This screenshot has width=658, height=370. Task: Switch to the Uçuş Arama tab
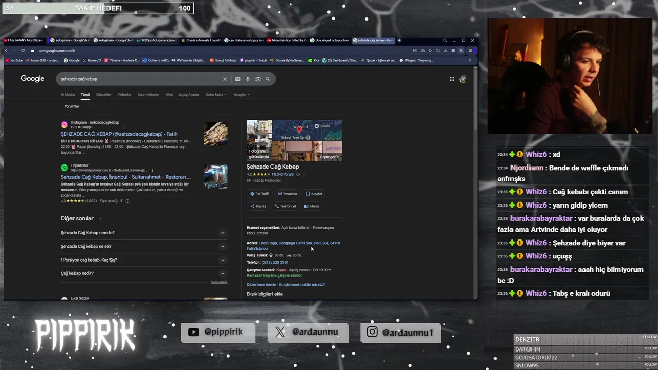(x=189, y=94)
